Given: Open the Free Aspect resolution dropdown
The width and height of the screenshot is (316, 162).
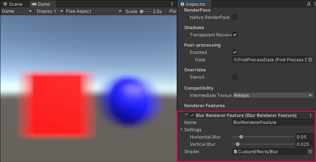Looking at the screenshot, I should (93, 11).
